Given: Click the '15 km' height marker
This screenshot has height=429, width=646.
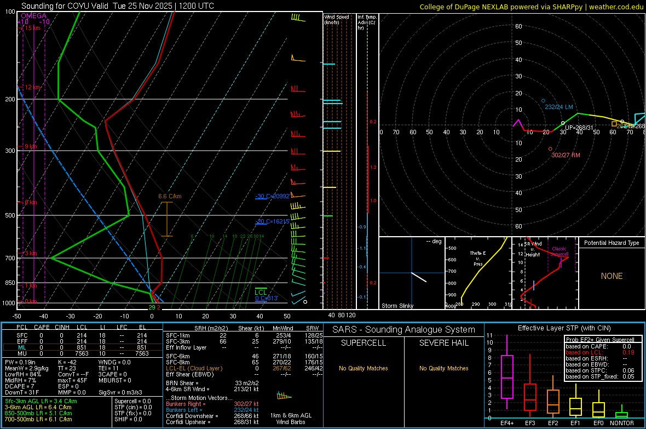Looking at the screenshot, I should tap(32, 28).
